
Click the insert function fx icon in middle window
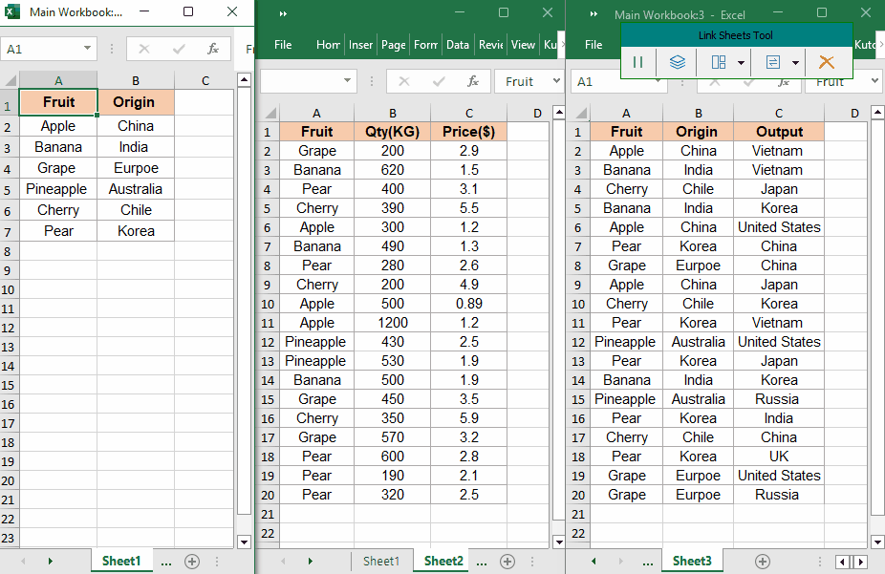click(472, 81)
